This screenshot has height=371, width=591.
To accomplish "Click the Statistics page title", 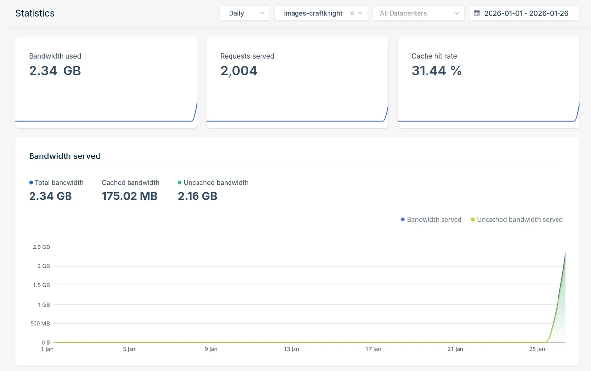I will [35, 13].
